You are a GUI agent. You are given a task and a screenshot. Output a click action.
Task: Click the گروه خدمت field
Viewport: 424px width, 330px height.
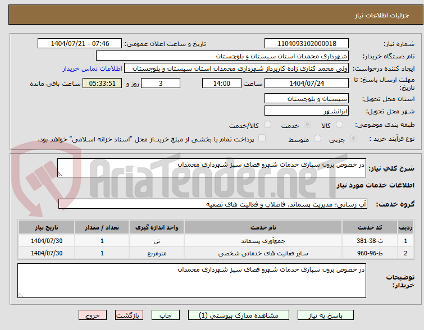[212, 204]
